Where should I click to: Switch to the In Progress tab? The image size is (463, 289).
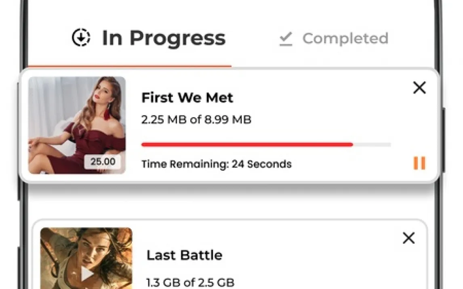point(163,38)
